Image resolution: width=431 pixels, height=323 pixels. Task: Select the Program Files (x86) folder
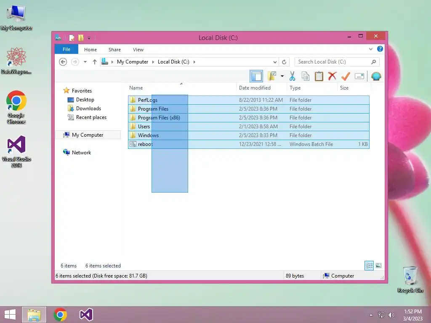[x=248, y=118]
